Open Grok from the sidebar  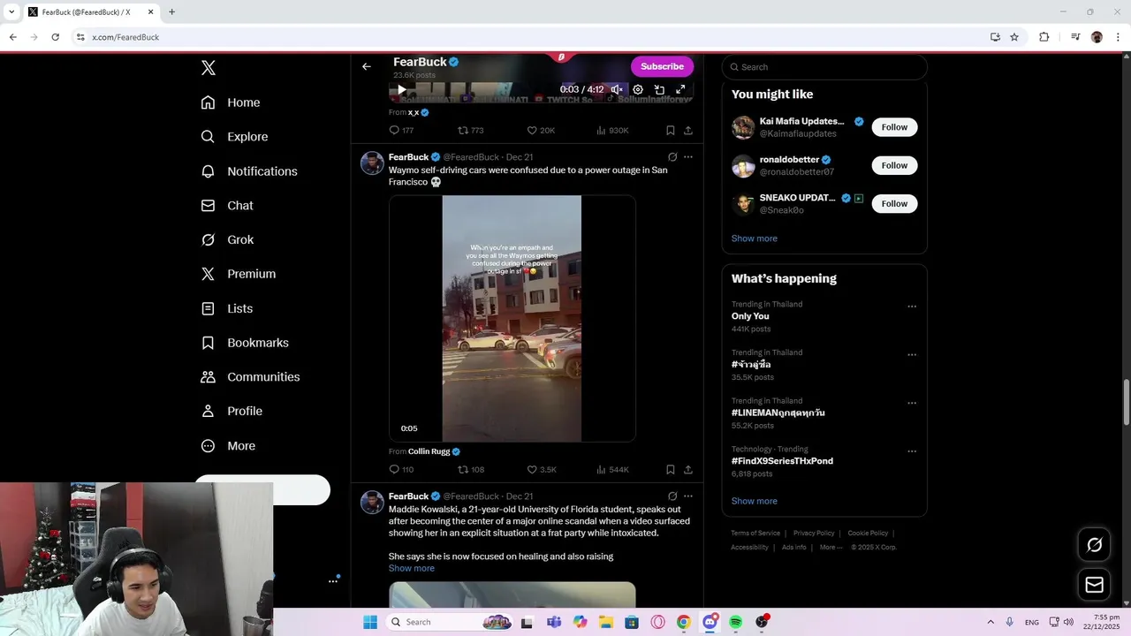[227, 240]
